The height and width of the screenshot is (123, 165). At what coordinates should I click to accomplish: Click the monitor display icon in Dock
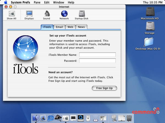click(x=73, y=118)
